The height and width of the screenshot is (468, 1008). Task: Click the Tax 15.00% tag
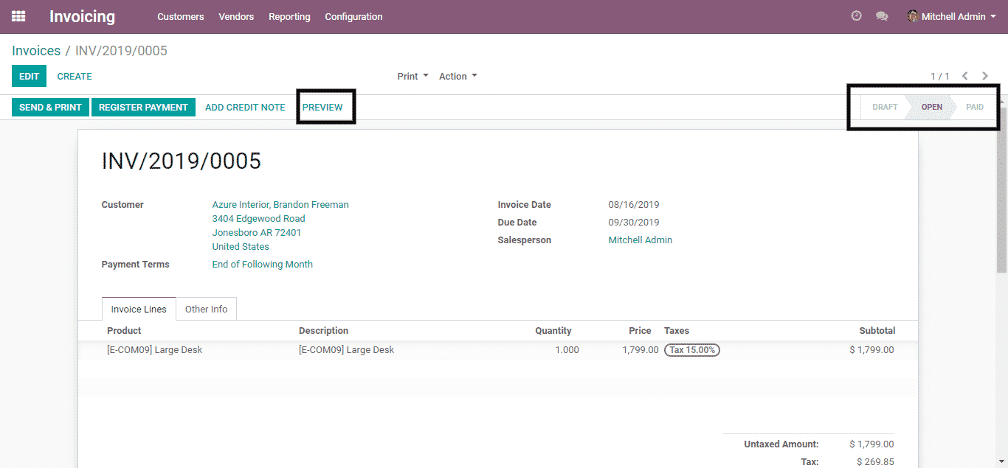coord(691,350)
